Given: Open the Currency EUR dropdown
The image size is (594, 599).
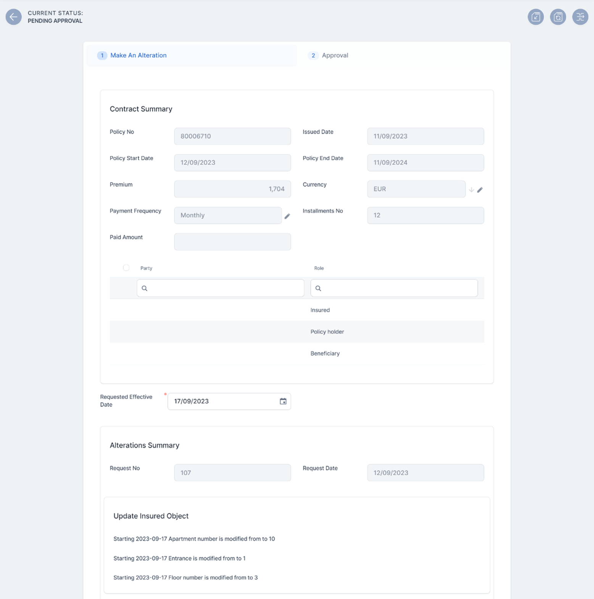Looking at the screenshot, I should [x=416, y=189].
